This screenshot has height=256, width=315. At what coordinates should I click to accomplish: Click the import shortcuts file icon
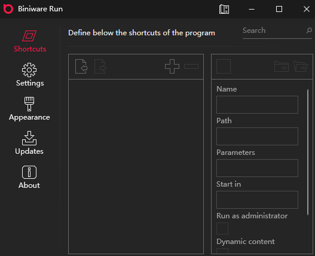click(x=81, y=66)
